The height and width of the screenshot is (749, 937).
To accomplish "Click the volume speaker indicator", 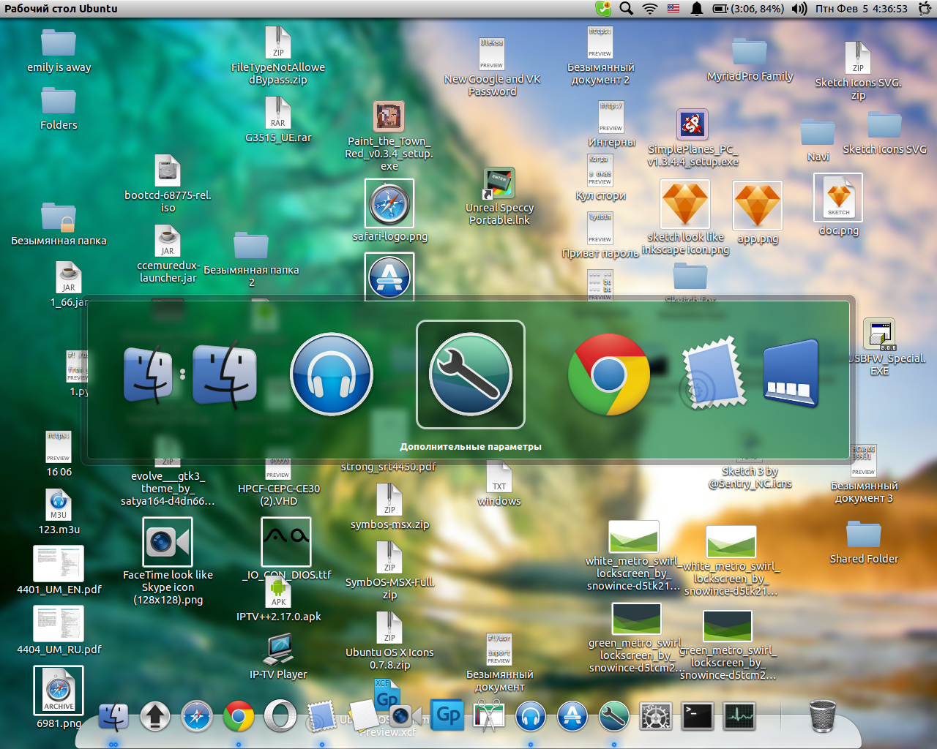I will (x=799, y=9).
